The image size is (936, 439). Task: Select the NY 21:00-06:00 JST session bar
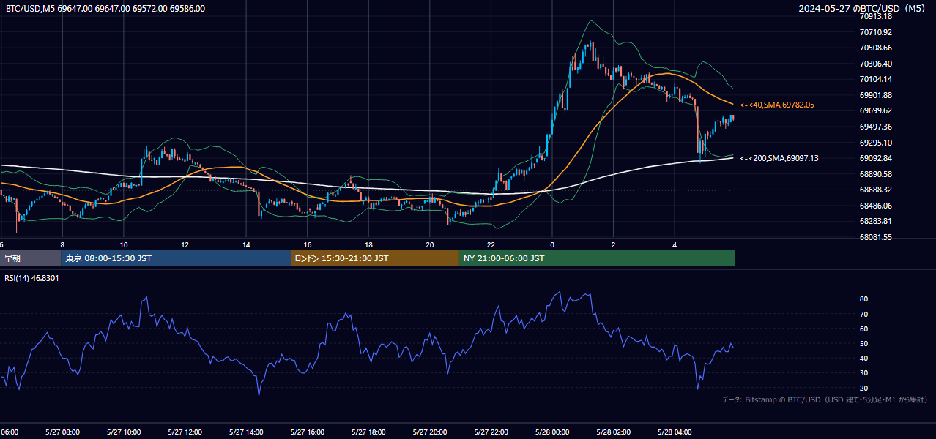tap(597, 258)
